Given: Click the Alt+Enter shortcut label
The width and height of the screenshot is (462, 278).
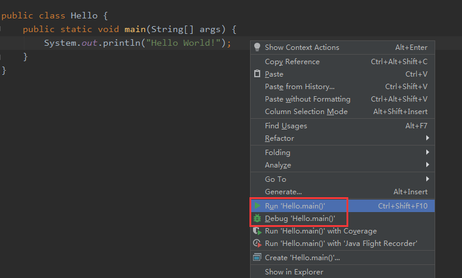Looking at the screenshot, I should (x=411, y=48).
